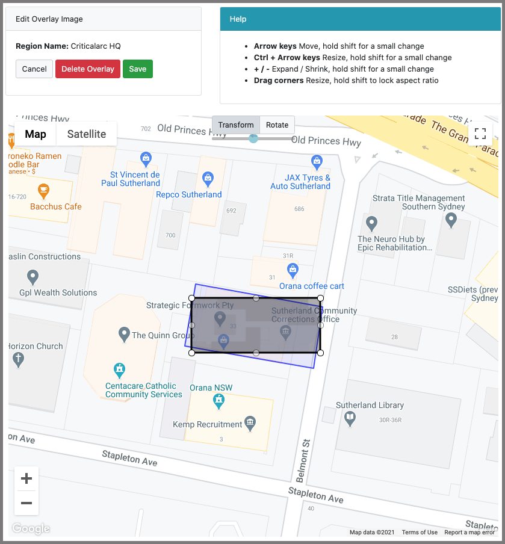Screen dimensions: 505x544
Task: Click the Gpl Wealth Solutions pin
Action: 33,278
